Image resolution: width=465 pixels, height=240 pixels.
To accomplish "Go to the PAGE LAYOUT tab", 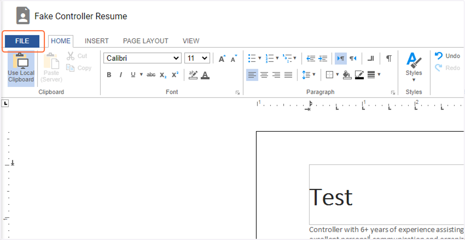I will [x=146, y=41].
